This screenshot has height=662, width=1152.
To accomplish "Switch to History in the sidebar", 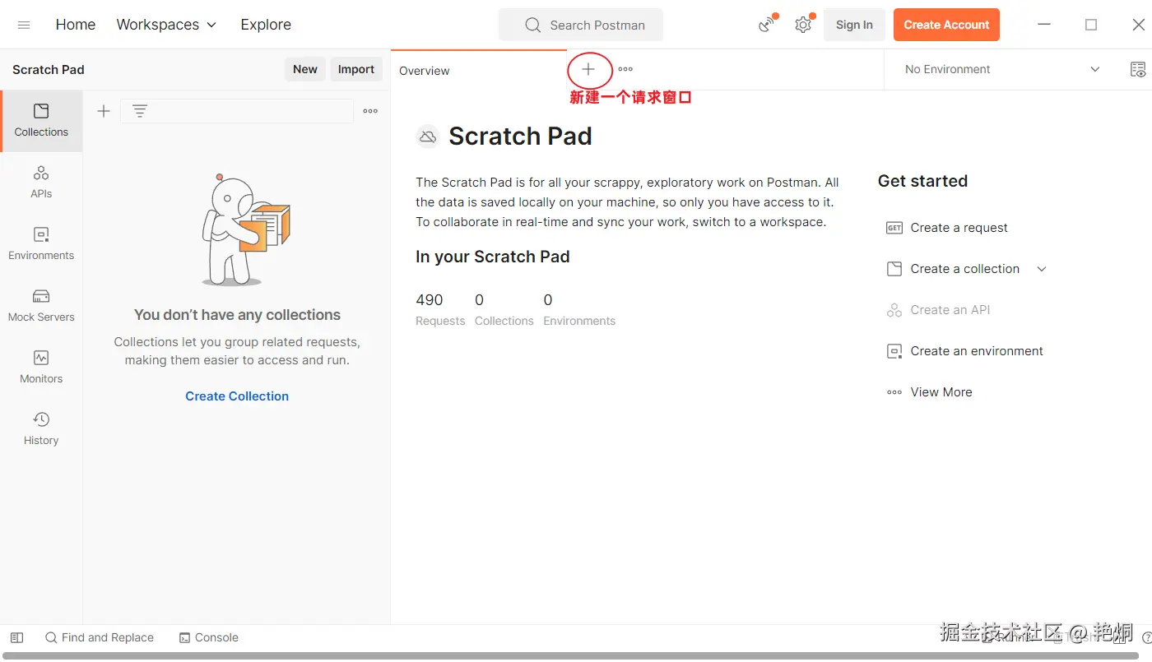I will [41, 429].
